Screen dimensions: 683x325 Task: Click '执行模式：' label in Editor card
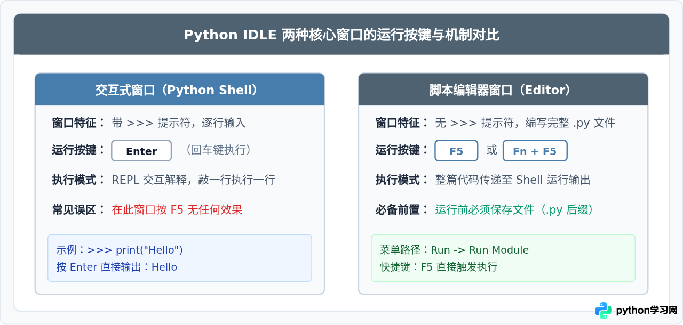click(402, 180)
